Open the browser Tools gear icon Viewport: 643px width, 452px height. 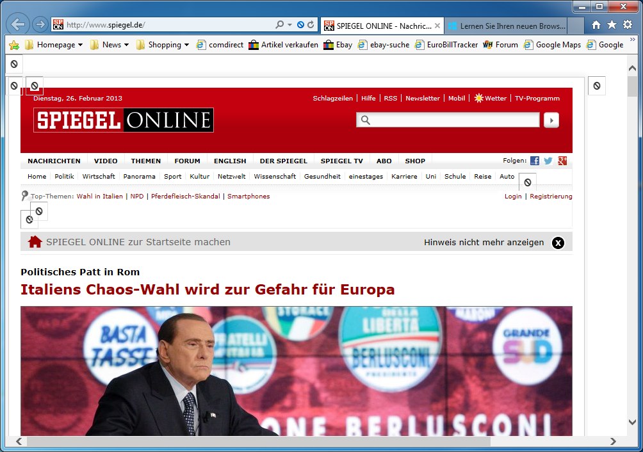click(628, 25)
